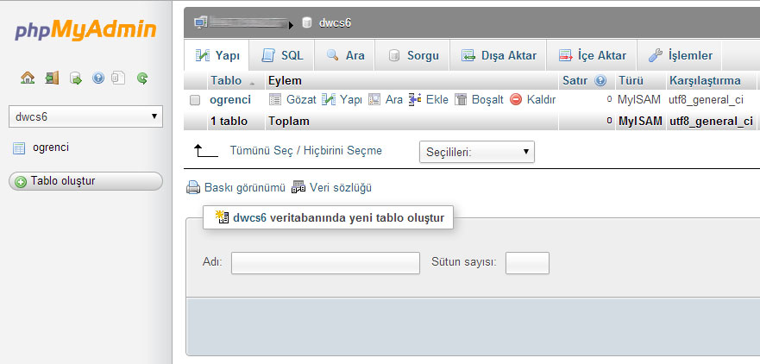The image size is (760, 364).
Task: Click the Gözat browse icon for ogrenci
Action: pos(275,100)
